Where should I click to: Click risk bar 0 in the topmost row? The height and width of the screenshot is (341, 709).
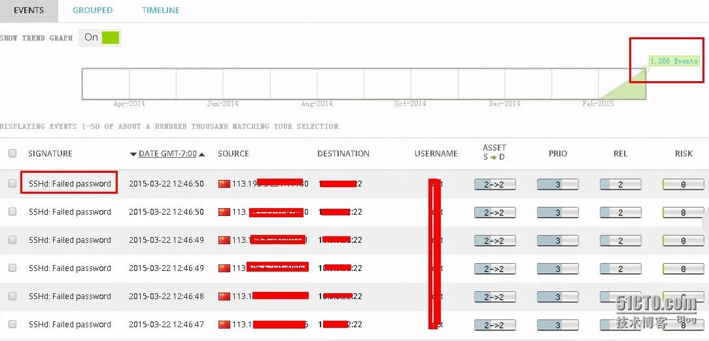683,185
